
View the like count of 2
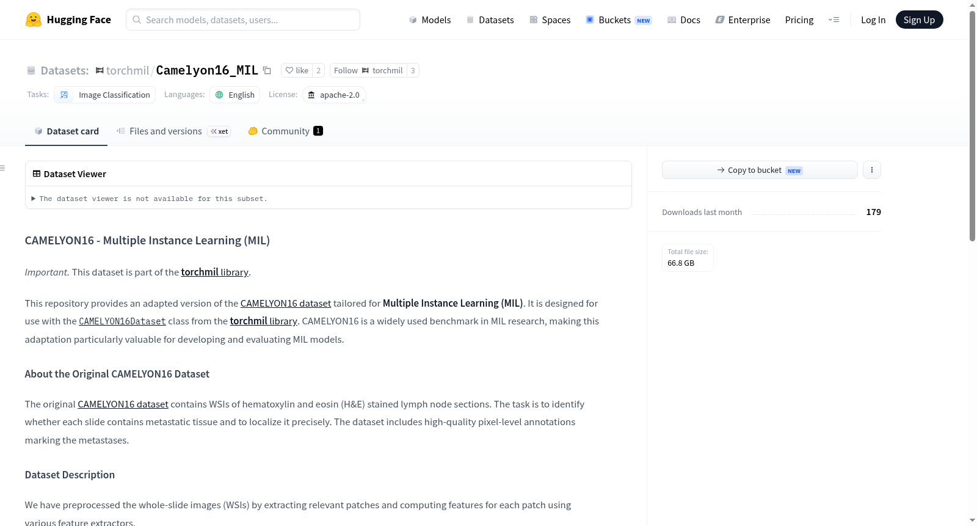(x=318, y=70)
